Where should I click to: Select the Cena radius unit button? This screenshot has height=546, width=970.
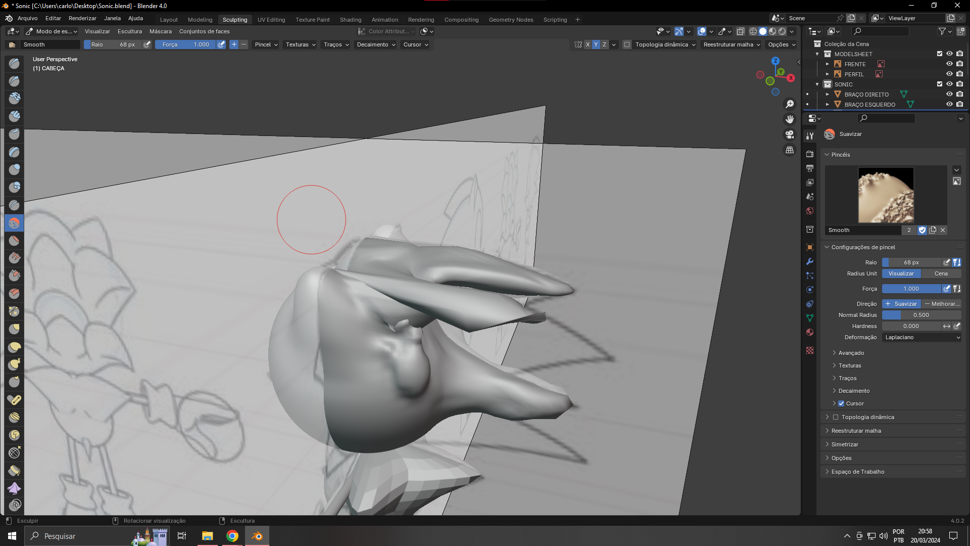click(x=941, y=274)
